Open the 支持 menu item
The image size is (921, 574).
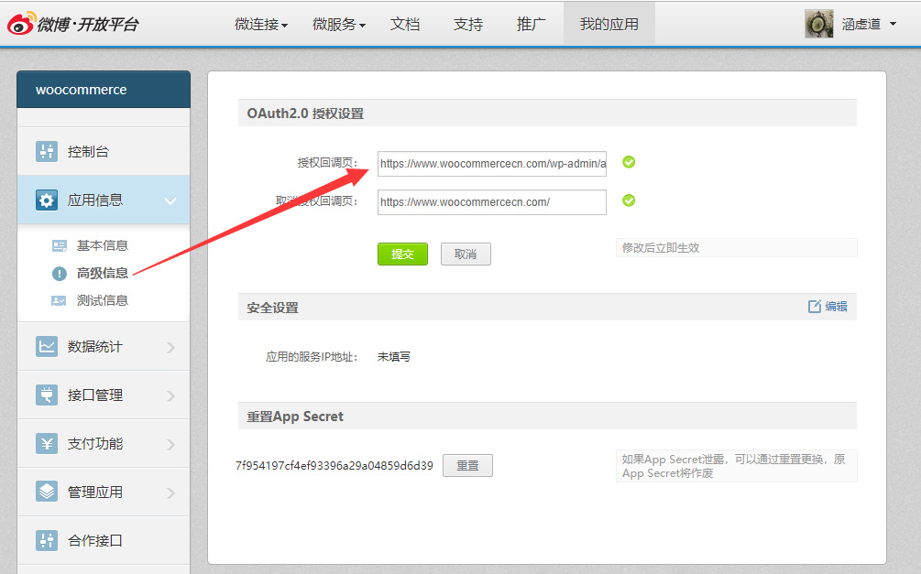[x=468, y=25]
